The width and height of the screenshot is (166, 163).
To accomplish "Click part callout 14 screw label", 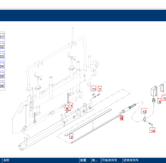I will tap(153, 130).
